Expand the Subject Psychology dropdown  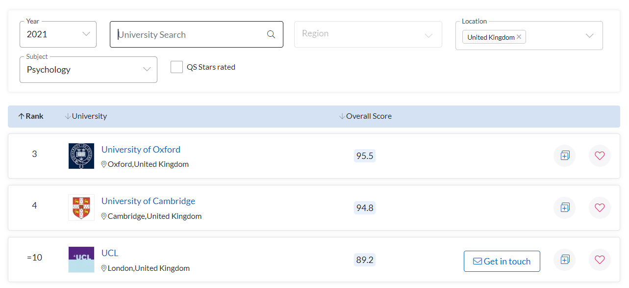pyautogui.click(x=88, y=70)
